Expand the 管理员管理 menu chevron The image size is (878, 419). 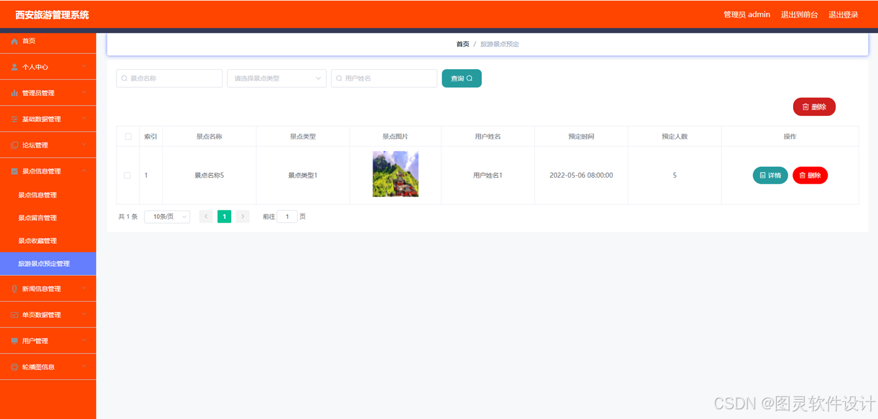point(84,93)
